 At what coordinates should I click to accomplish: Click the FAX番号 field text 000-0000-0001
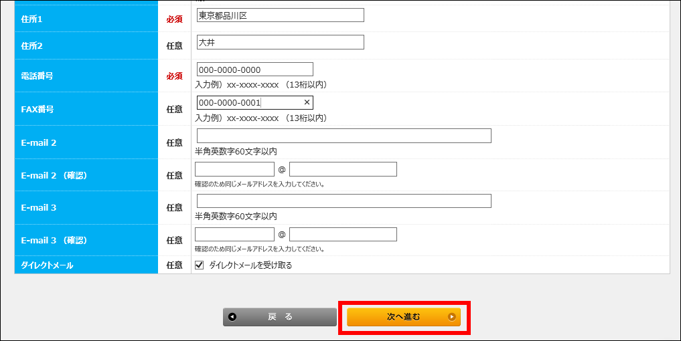[x=230, y=103]
